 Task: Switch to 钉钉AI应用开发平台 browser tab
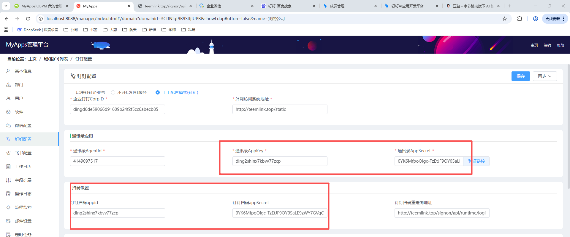coord(411,6)
